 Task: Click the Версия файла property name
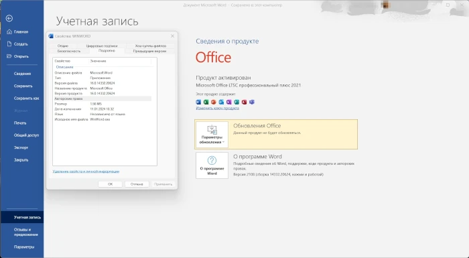coord(66,83)
